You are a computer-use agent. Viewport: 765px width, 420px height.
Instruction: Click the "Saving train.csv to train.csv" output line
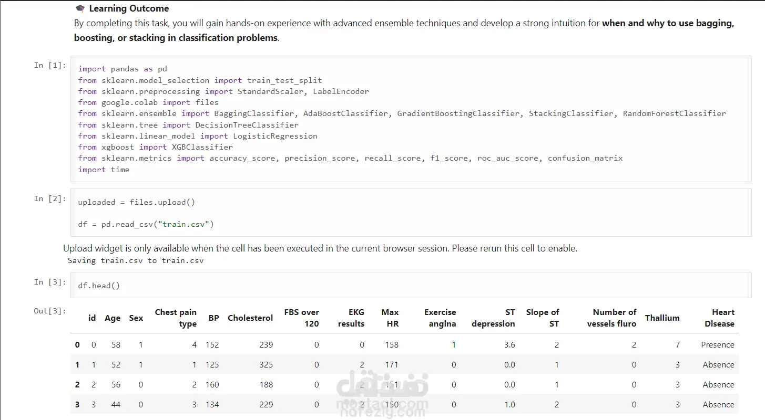tap(136, 260)
